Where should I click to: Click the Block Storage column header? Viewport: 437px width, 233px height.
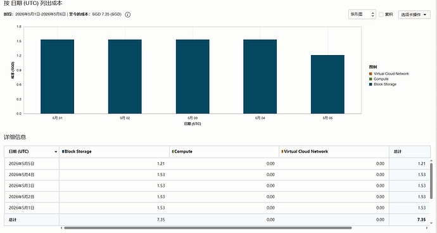tap(114, 151)
